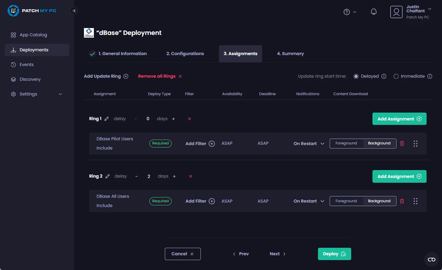Switch Ring 1 content download to Foreground
The image size is (442, 270).
346,143
